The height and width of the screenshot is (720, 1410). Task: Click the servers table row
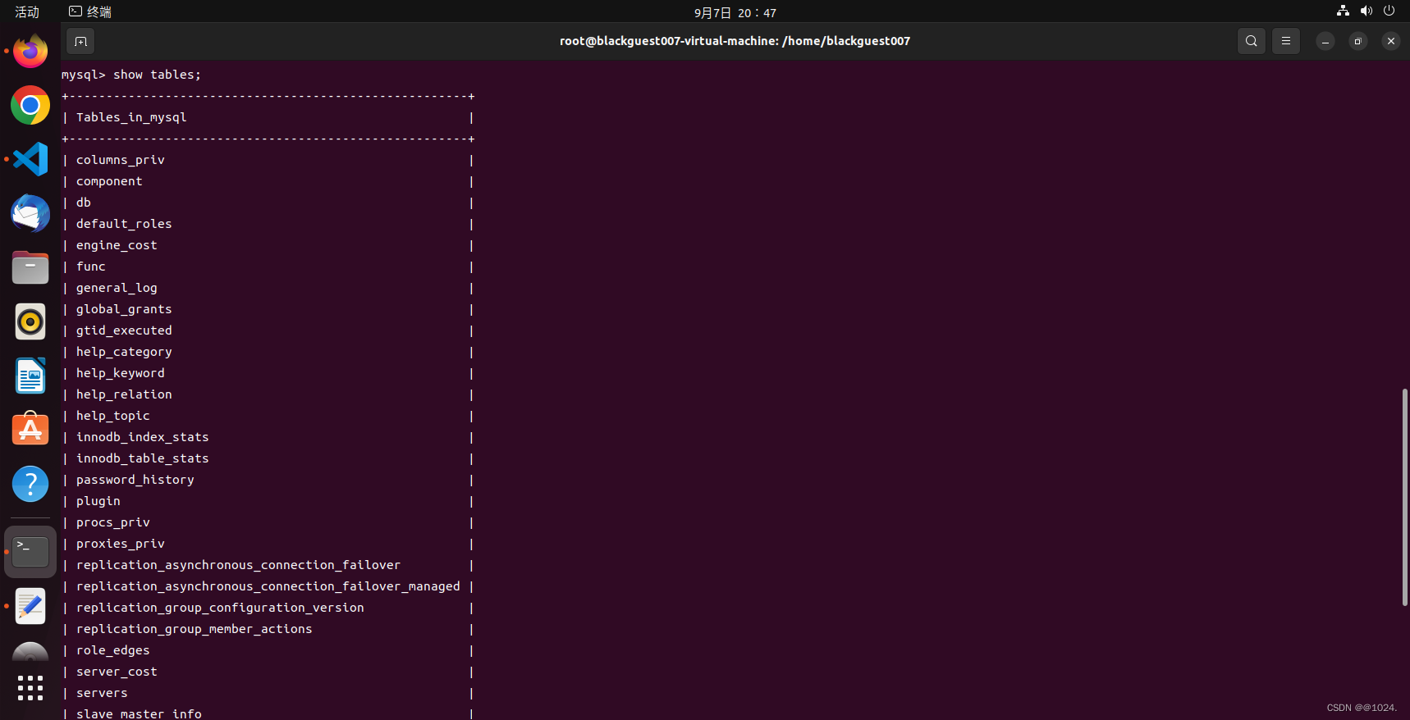coord(268,693)
